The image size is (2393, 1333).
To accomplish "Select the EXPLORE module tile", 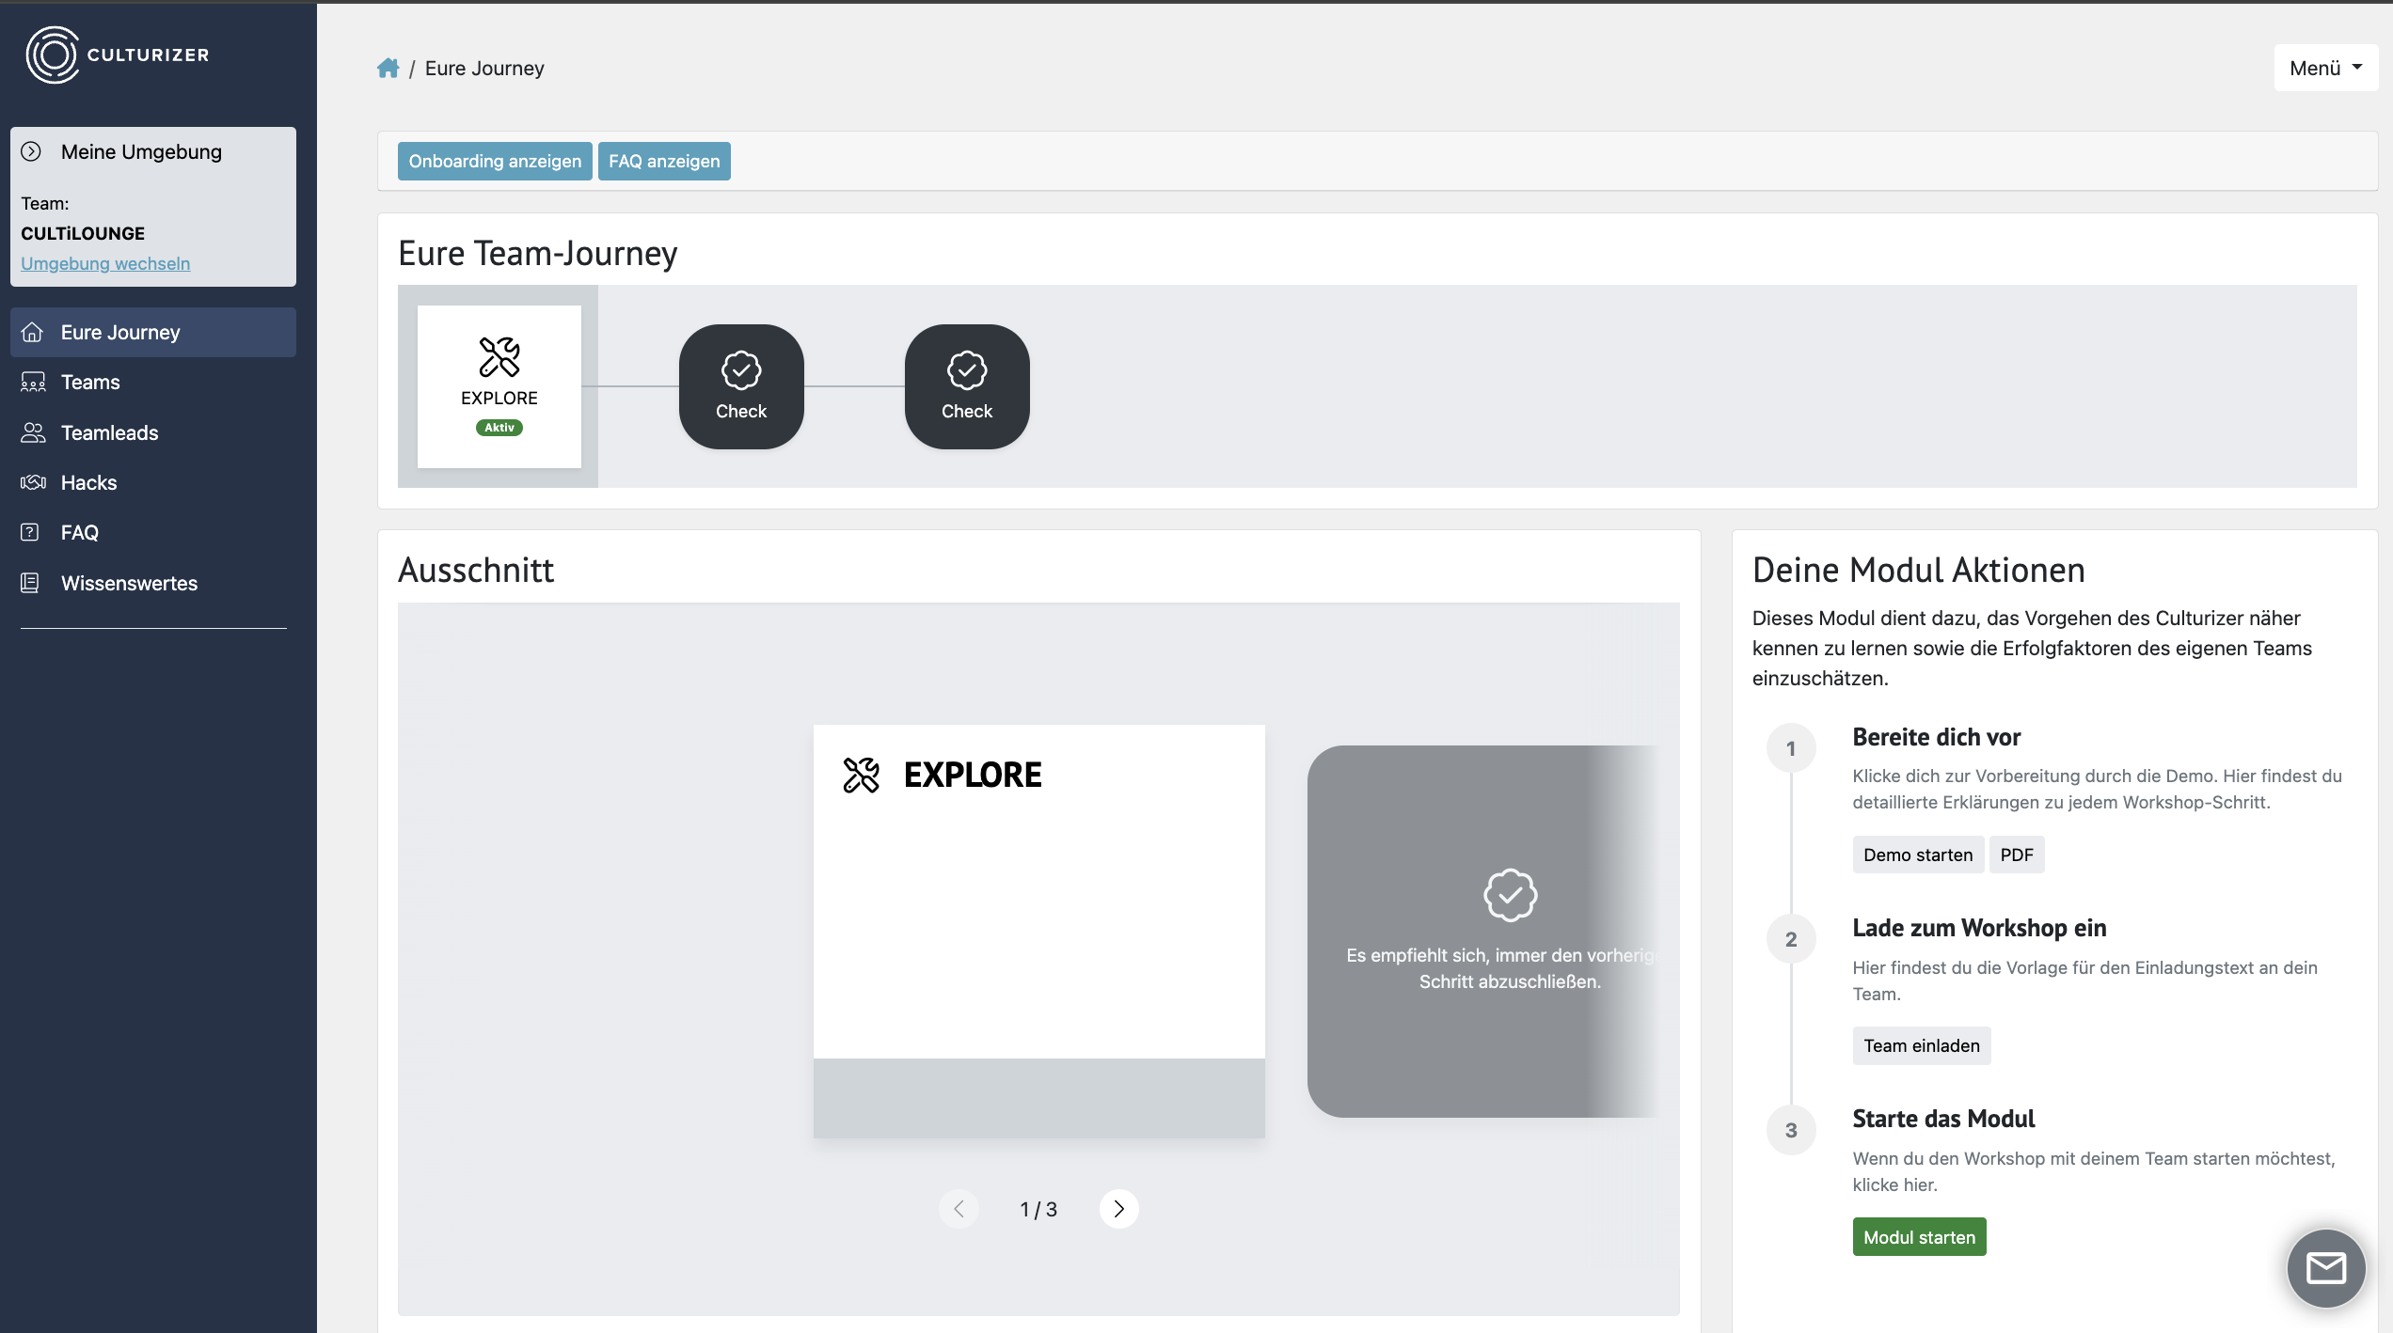I will 499,386.
